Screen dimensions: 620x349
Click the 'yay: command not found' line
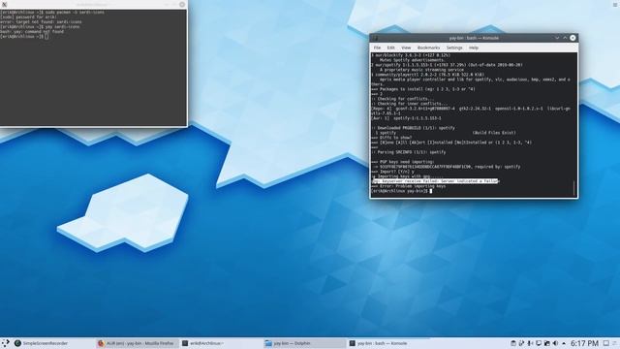tap(32, 32)
